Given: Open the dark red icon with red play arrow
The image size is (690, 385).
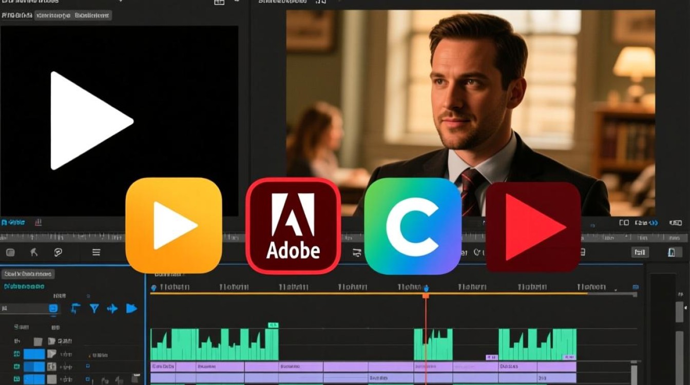Looking at the screenshot, I should pyautogui.click(x=533, y=227).
